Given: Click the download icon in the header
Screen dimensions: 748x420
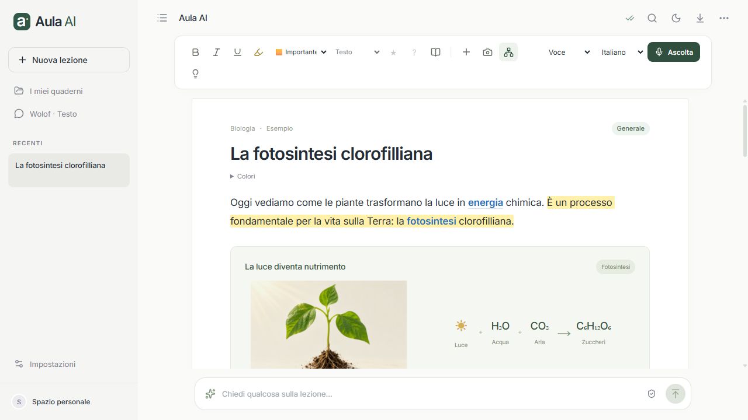Looking at the screenshot, I should [x=700, y=18].
